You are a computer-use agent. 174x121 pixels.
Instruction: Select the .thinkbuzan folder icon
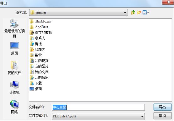[x=32, y=21]
